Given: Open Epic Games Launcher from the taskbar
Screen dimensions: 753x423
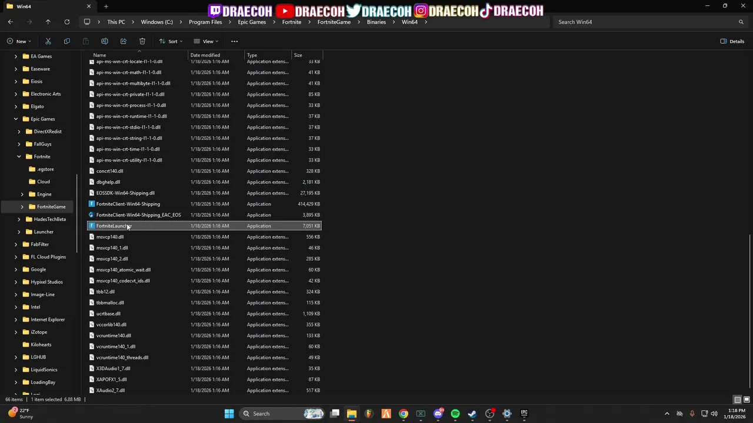Looking at the screenshot, I should tap(524, 414).
